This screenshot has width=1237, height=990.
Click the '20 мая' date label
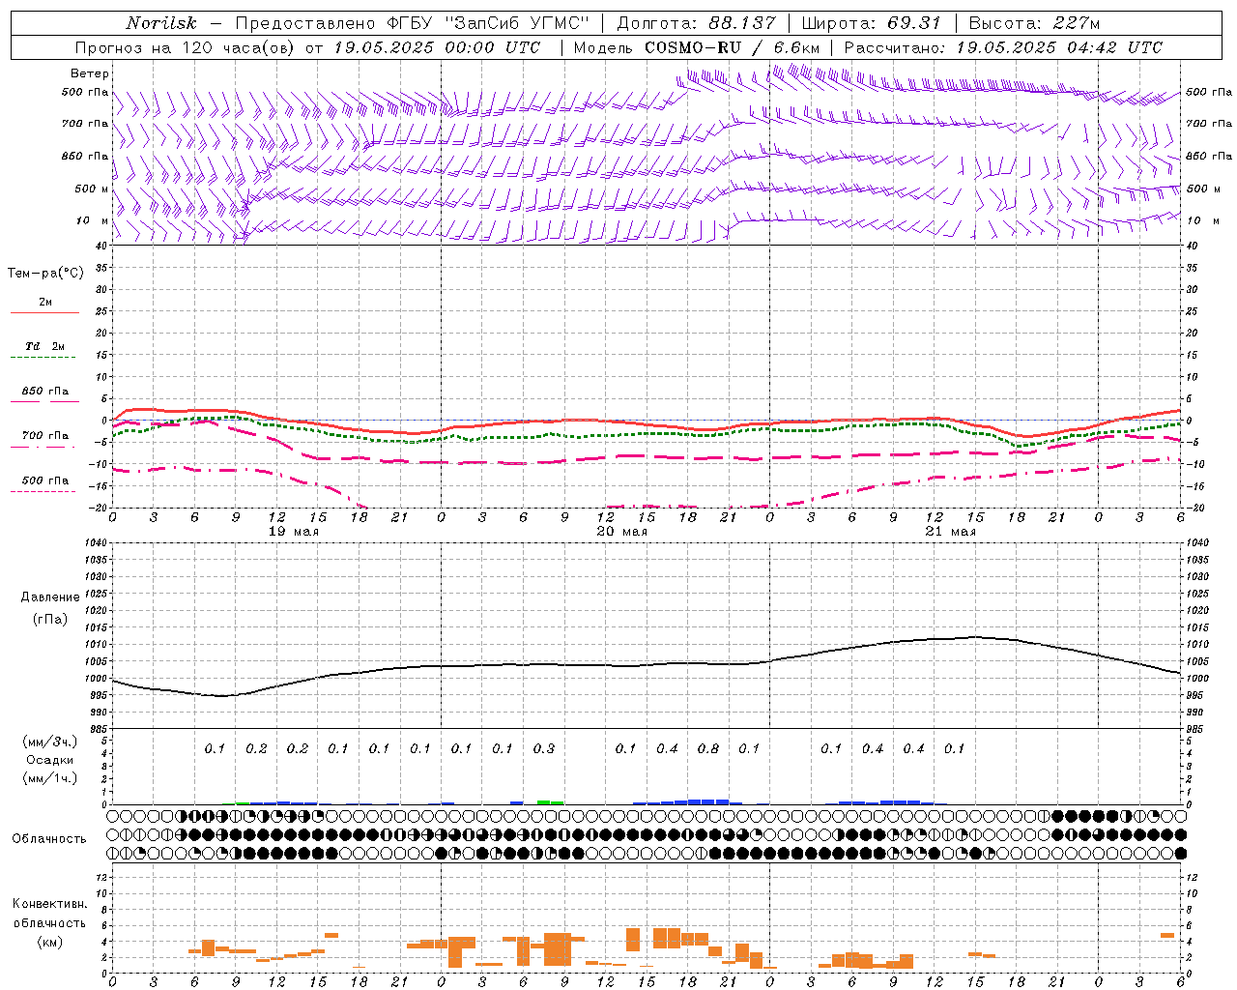pos(622,532)
